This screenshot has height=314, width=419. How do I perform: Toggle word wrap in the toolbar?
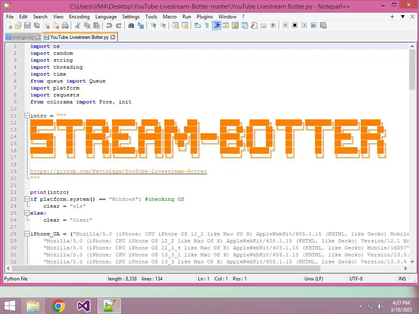click(198, 25)
